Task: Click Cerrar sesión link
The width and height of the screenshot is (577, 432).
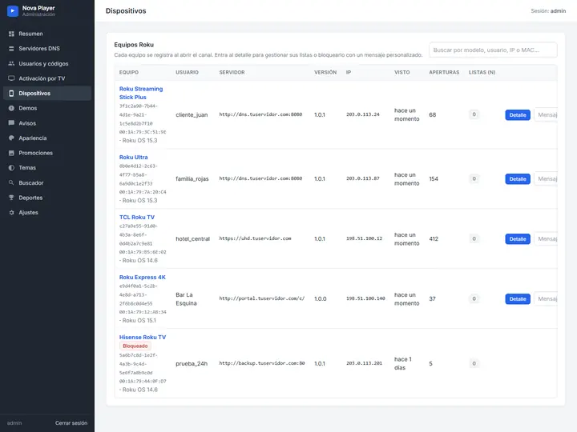Action: [71, 423]
